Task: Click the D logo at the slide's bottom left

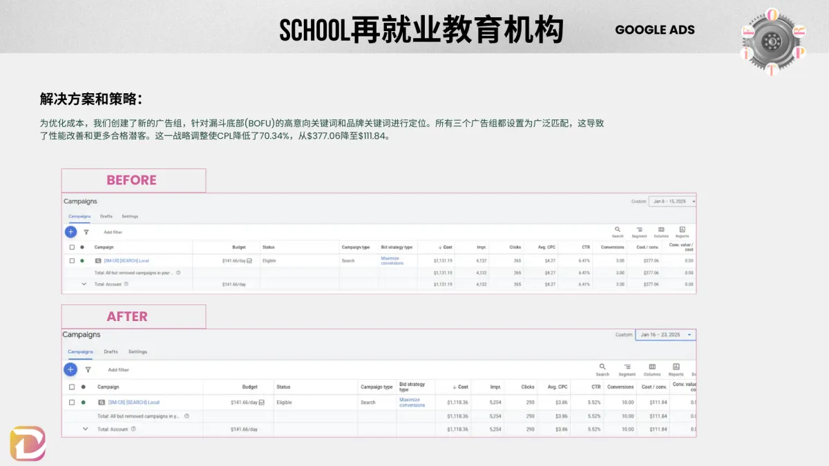Action: pos(28,444)
